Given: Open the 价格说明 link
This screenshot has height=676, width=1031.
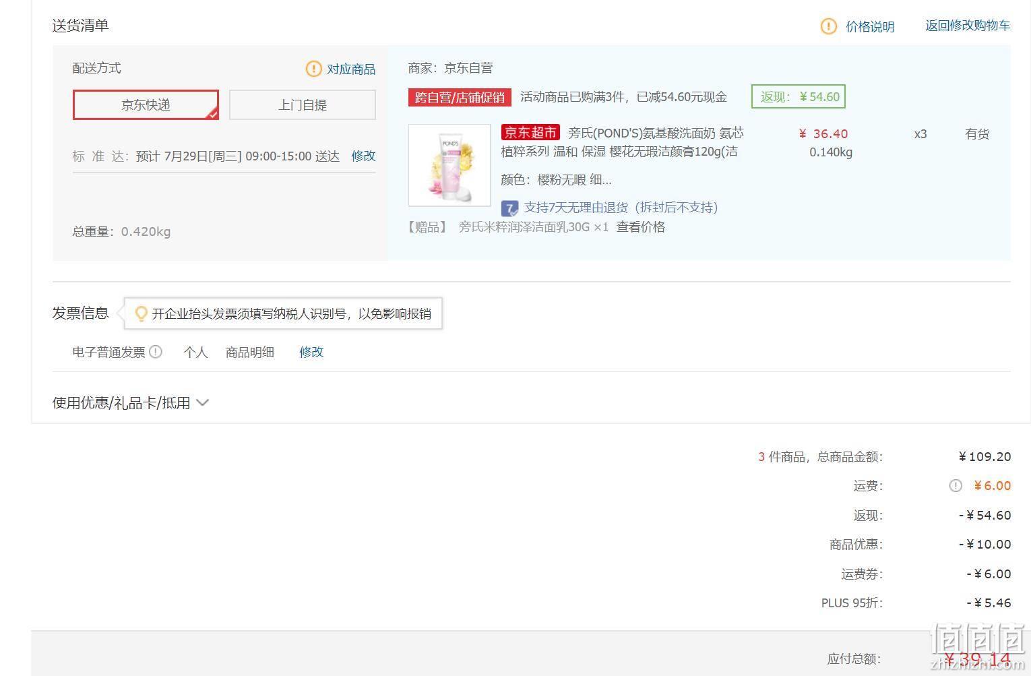Looking at the screenshot, I should pos(870,27).
